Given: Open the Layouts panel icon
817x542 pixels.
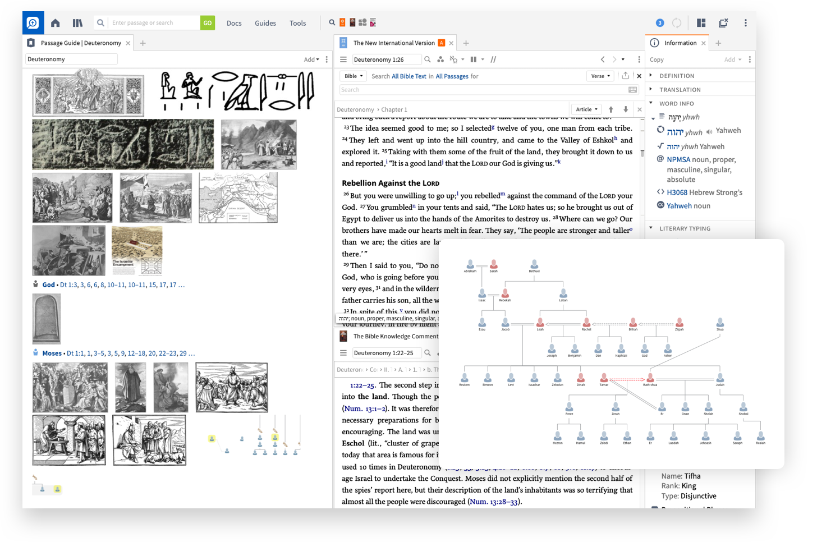Looking at the screenshot, I should click(701, 23).
